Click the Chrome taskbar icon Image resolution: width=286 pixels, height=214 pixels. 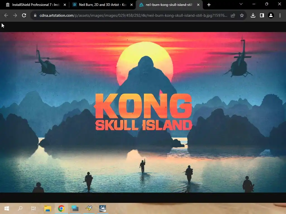click(61, 208)
